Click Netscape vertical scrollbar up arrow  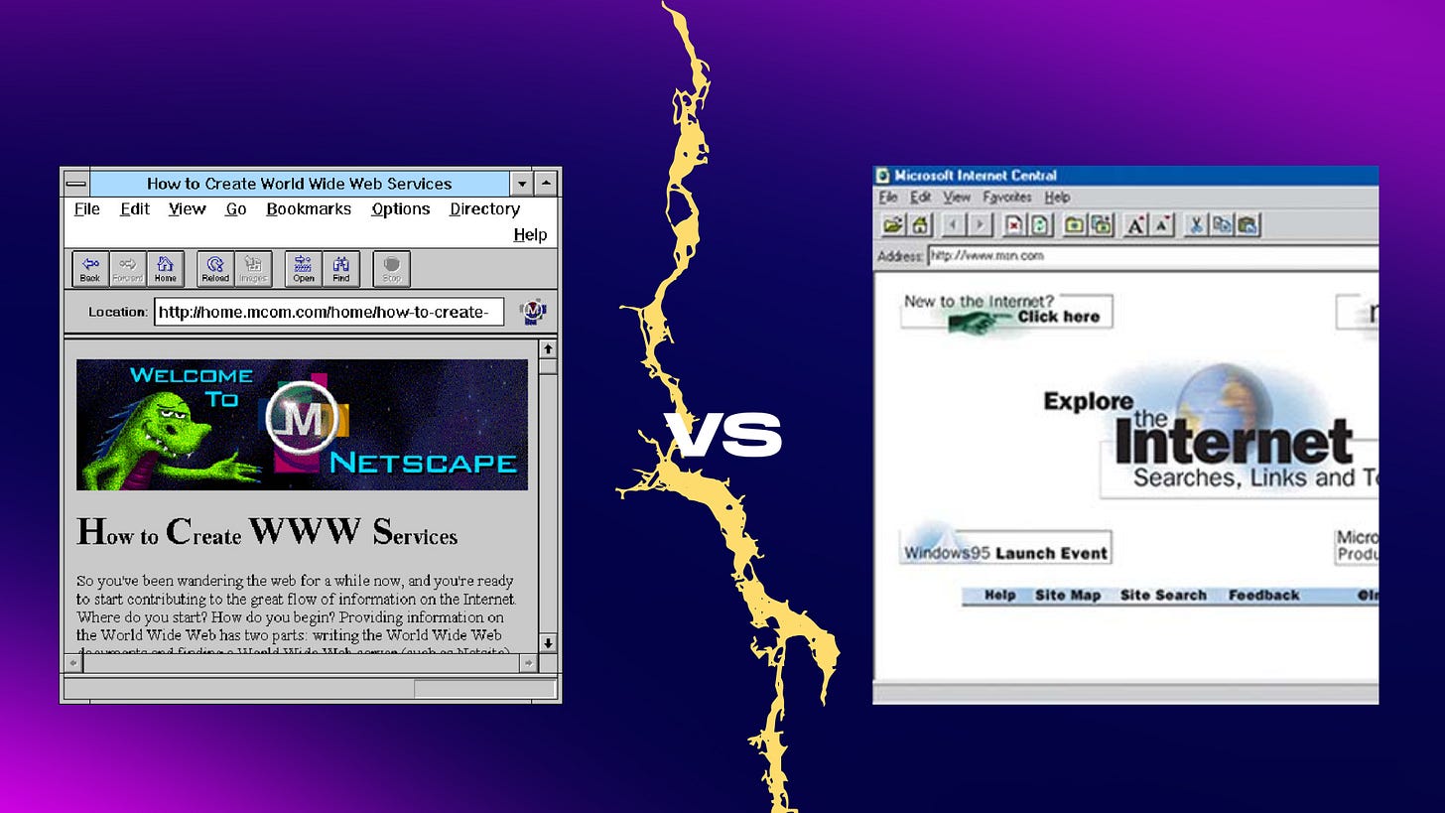(x=548, y=349)
